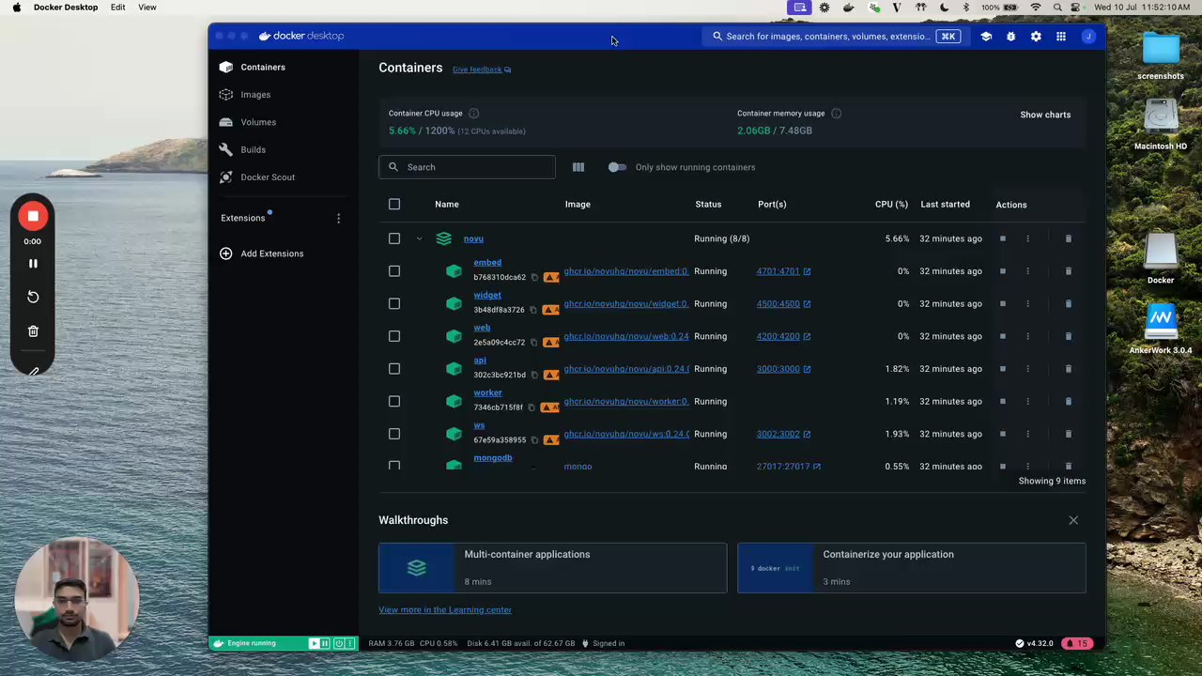Open the Learning center graduation cap icon

pyautogui.click(x=986, y=37)
